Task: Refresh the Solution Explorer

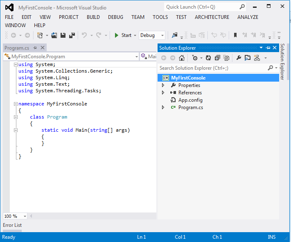Action: tap(208, 58)
